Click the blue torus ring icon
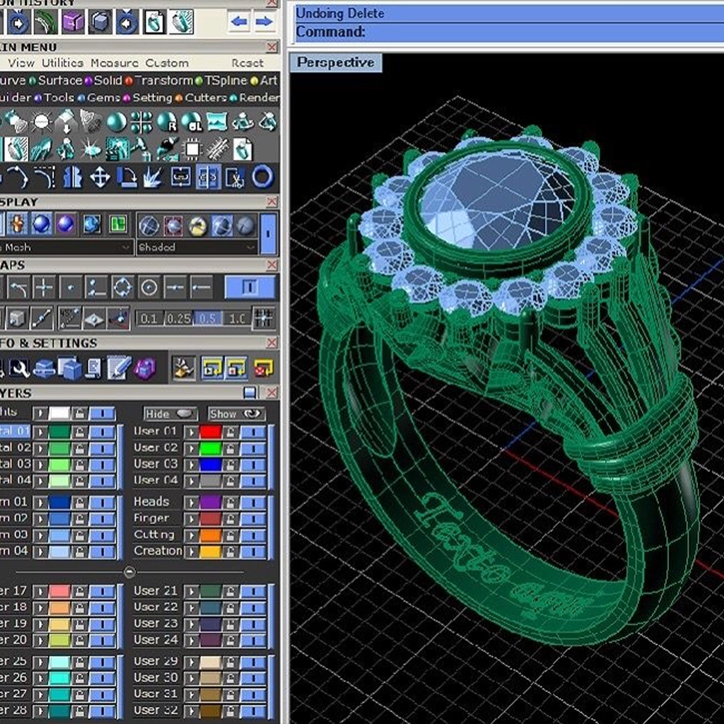This screenshot has width=724, height=724. point(263,177)
